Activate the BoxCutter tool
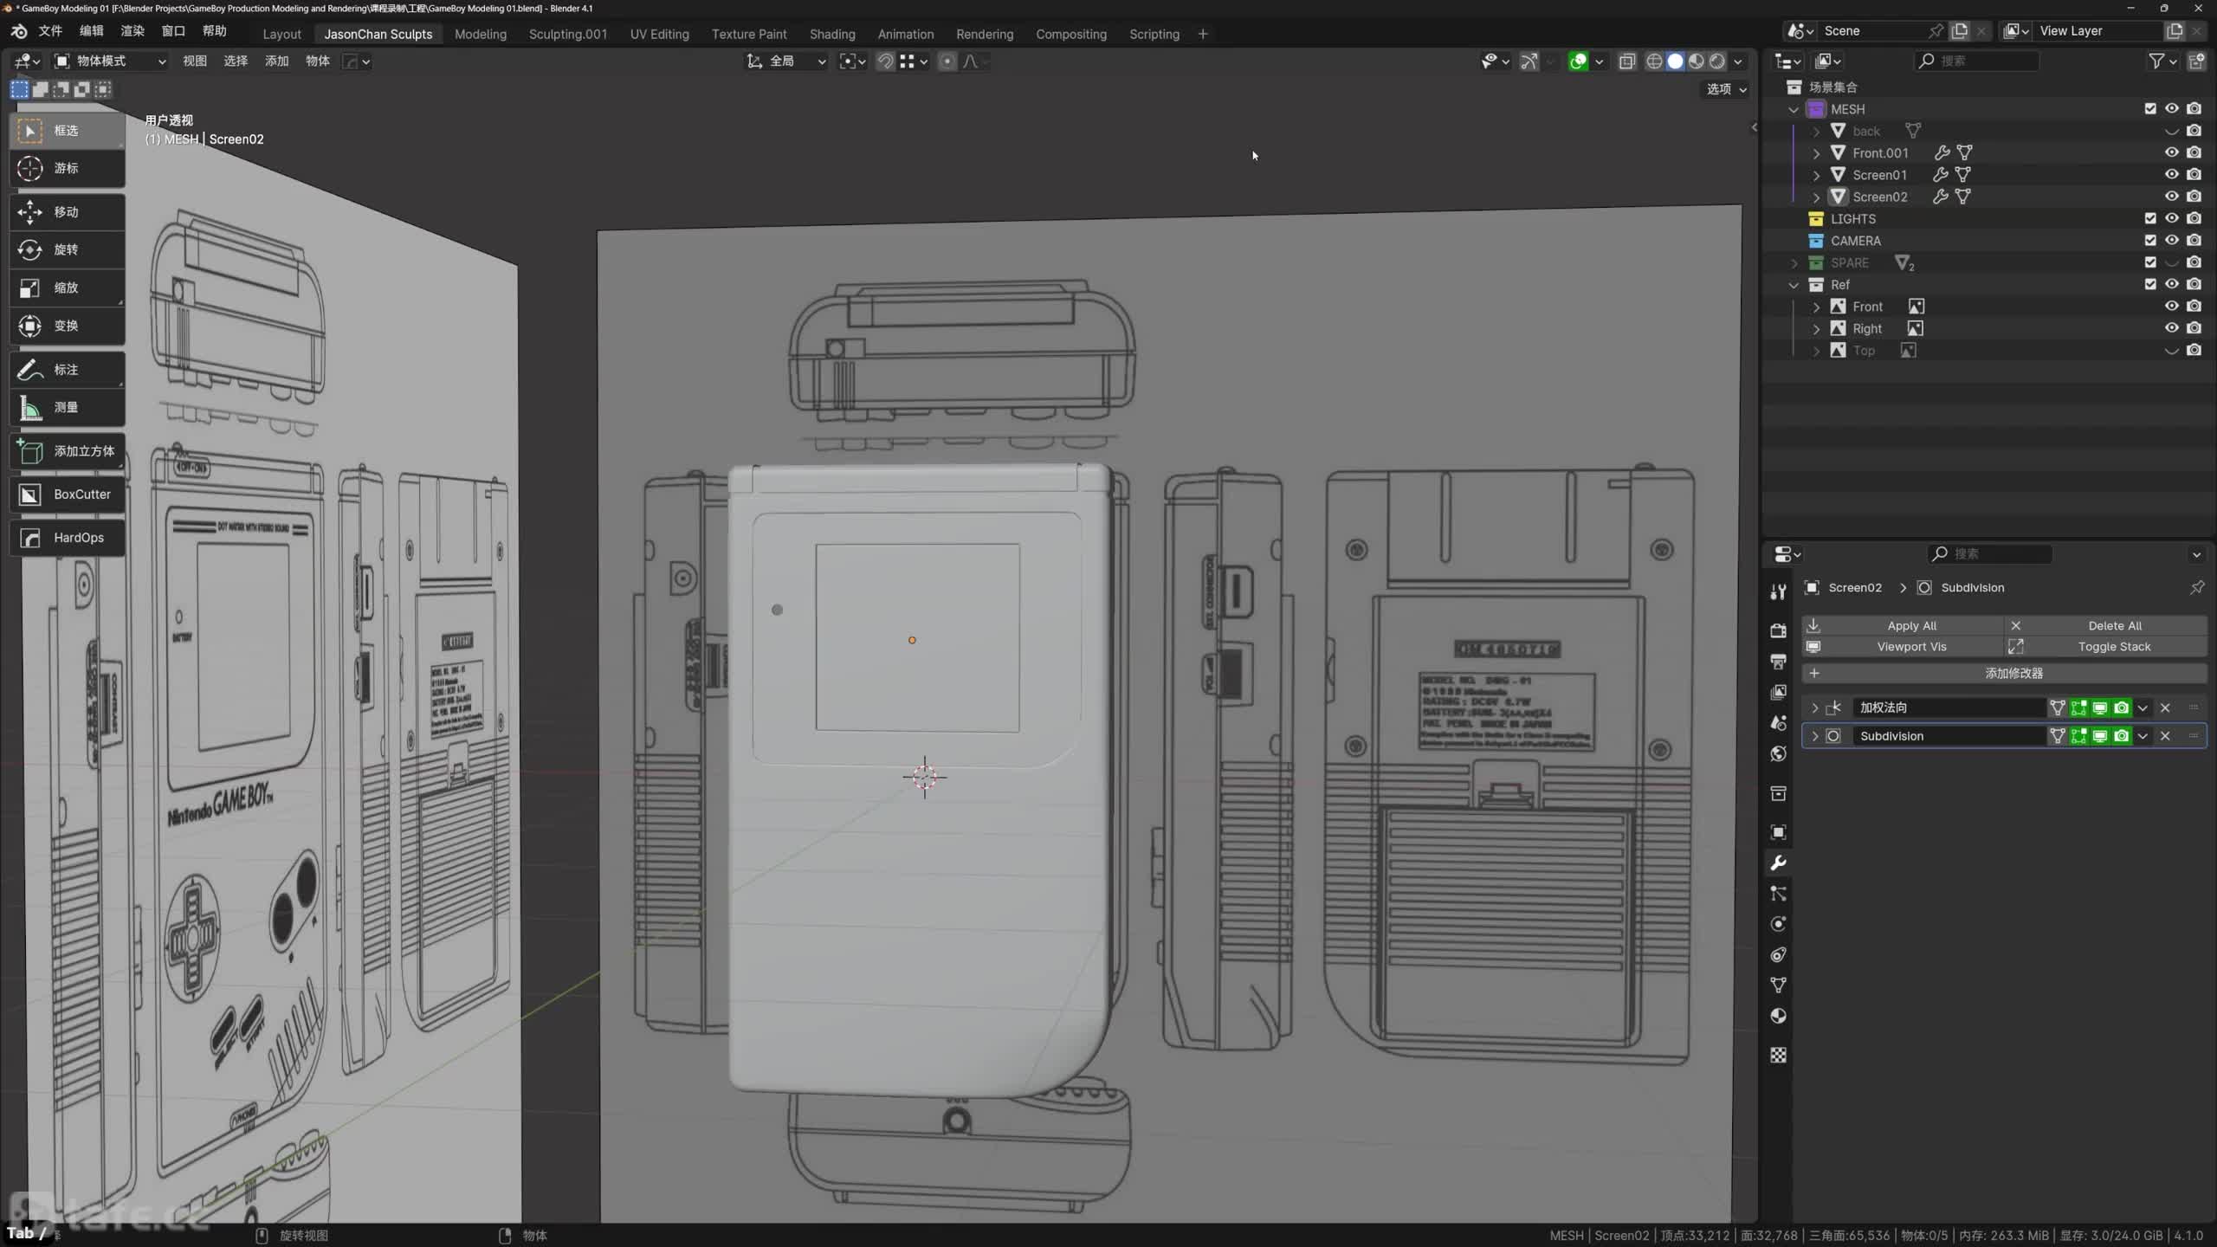Viewport: 2217px width, 1247px height. [x=68, y=494]
